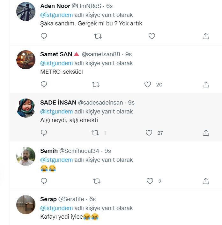
Task: Open @istgundem mention in Serap's reply
Action: tap(56, 208)
